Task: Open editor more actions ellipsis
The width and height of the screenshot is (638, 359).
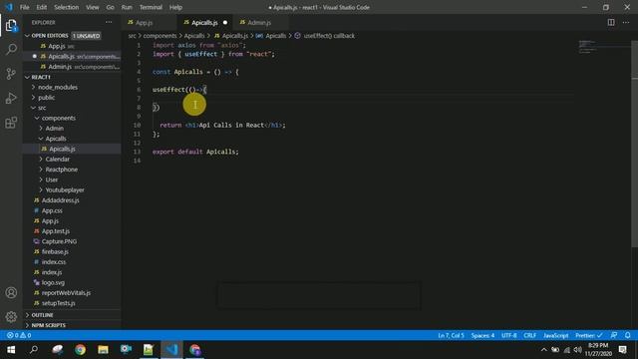Action: 626,22
